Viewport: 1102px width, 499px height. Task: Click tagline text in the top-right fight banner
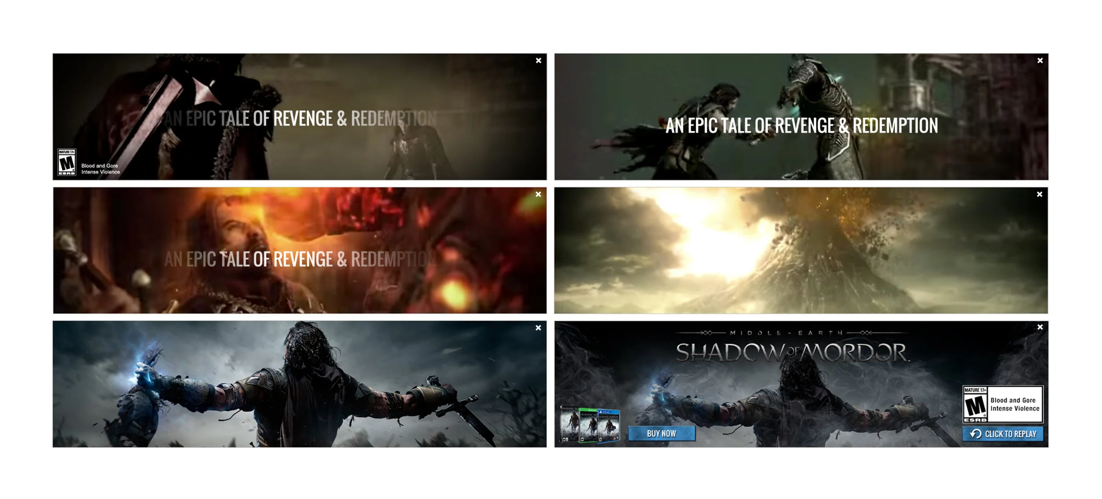point(801,125)
